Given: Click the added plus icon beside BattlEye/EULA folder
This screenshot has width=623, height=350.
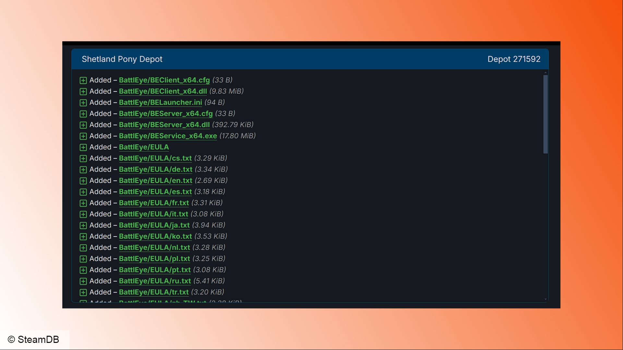Looking at the screenshot, I should 83,147.
